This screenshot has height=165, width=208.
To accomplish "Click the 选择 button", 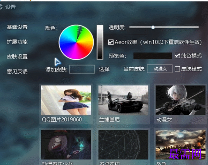I will coord(104,69).
